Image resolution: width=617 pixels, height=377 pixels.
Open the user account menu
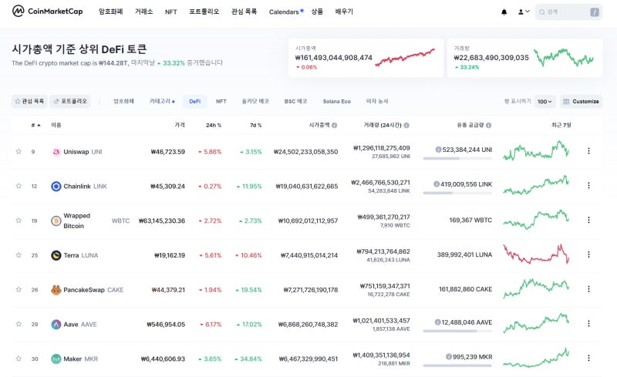click(x=524, y=12)
